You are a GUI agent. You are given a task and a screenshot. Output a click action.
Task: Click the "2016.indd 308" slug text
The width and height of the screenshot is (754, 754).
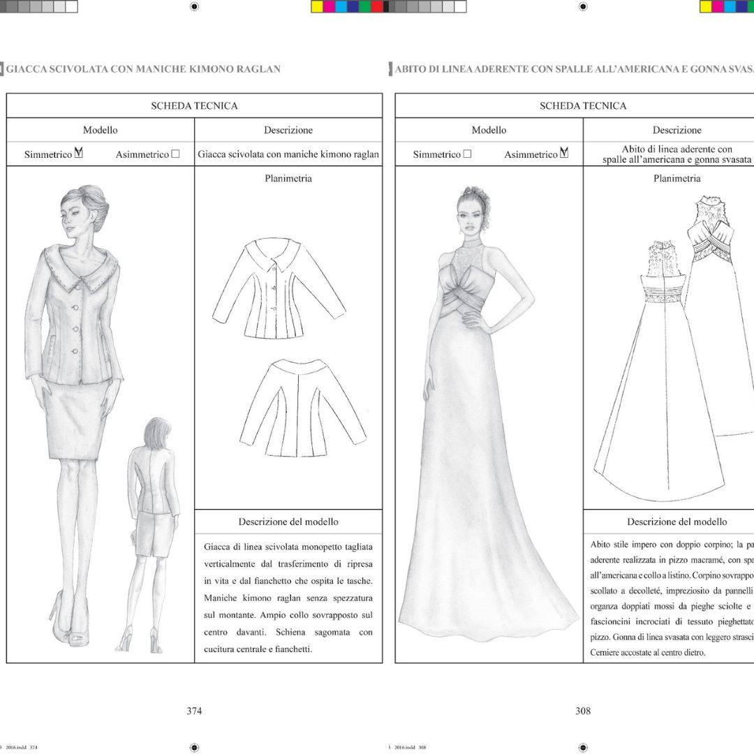tap(410, 747)
